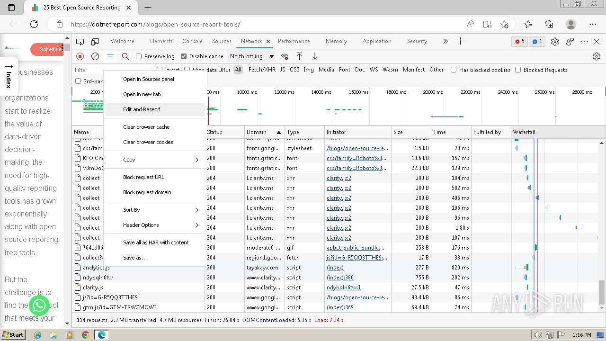Choose Open in Sources panel
Viewport: 606px width, 341px height.
point(155,79)
